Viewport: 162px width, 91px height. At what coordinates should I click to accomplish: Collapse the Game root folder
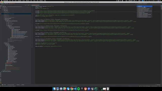[x=2, y=7]
